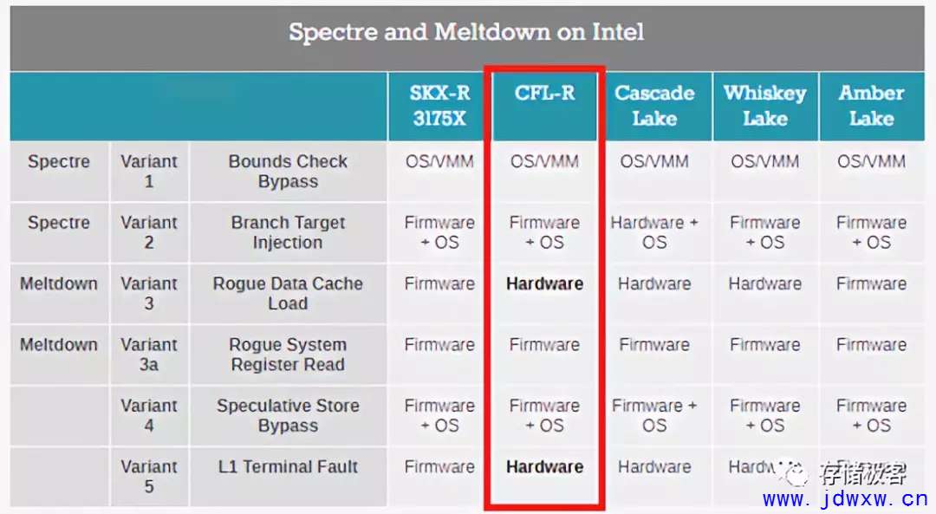Select the Speculative Store Bypass cell
Screen dimensions: 936x514
pyautogui.click(x=288, y=415)
